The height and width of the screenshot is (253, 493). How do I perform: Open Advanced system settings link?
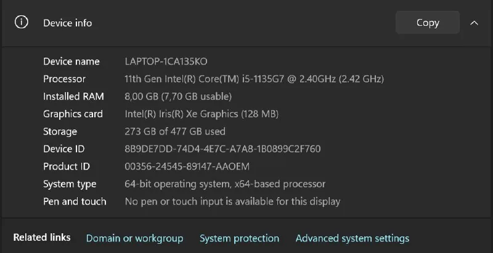[352, 238]
